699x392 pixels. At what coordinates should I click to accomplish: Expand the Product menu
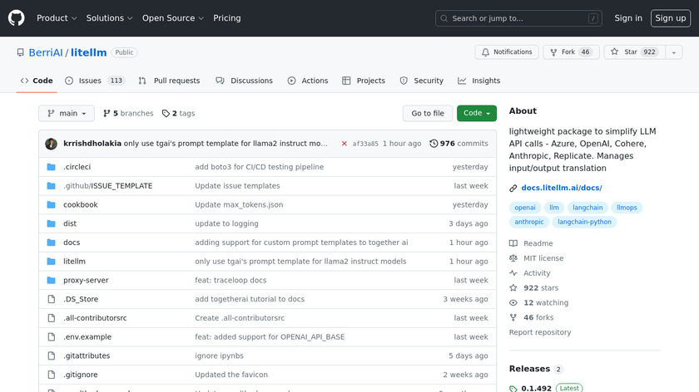(57, 18)
